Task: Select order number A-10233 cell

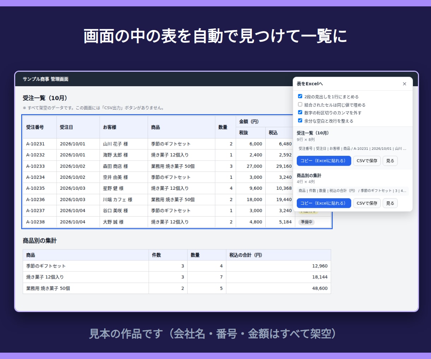Action: pyautogui.click(x=40, y=166)
